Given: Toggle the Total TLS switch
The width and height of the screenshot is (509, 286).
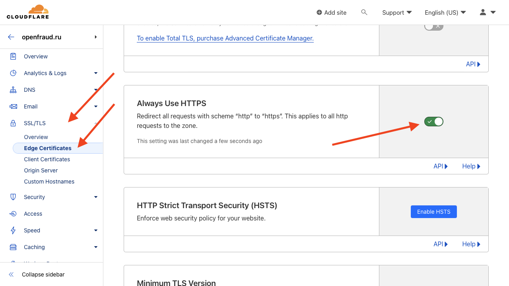Looking at the screenshot, I should [434, 26].
